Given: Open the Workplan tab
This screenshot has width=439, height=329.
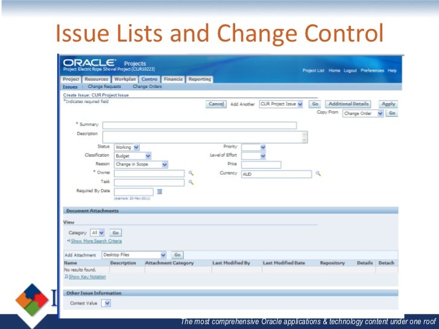Looking at the screenshot, I should point(125,80).
